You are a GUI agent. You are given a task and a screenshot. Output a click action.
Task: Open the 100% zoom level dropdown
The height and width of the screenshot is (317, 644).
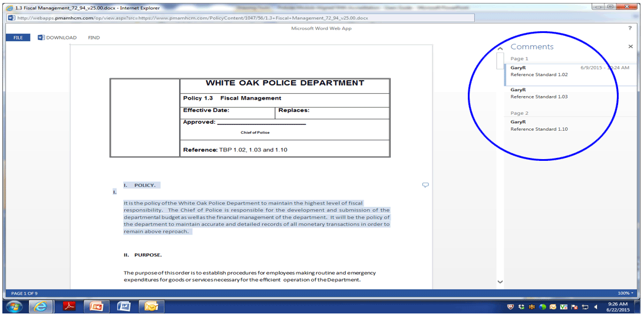click(x=626, y=293)
